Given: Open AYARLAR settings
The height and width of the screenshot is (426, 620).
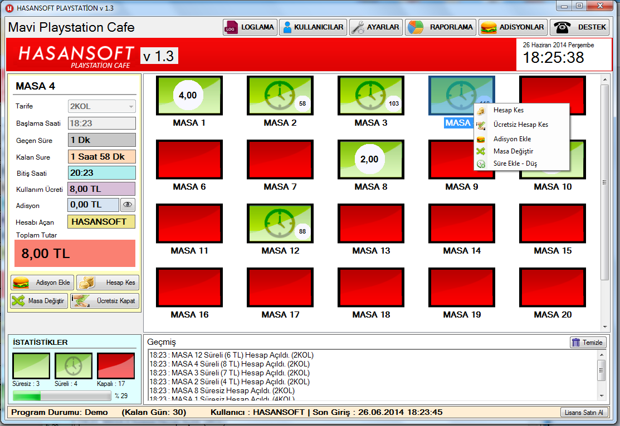Looking at the screenshot, I should click(376, 27).
